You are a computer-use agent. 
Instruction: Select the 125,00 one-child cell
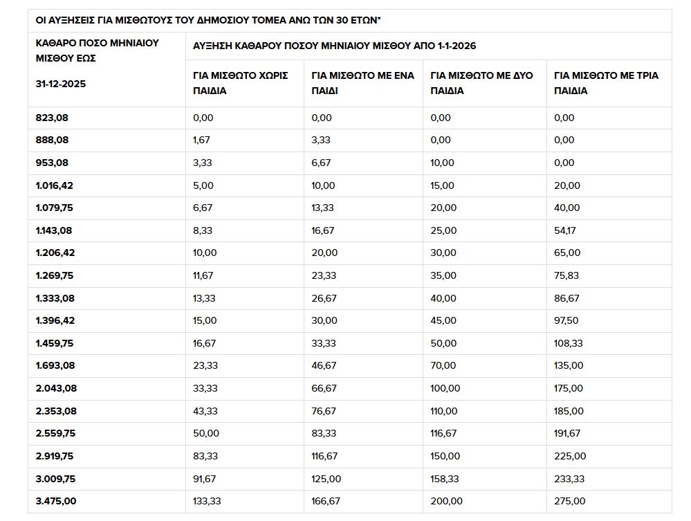(x=326, y=479)
